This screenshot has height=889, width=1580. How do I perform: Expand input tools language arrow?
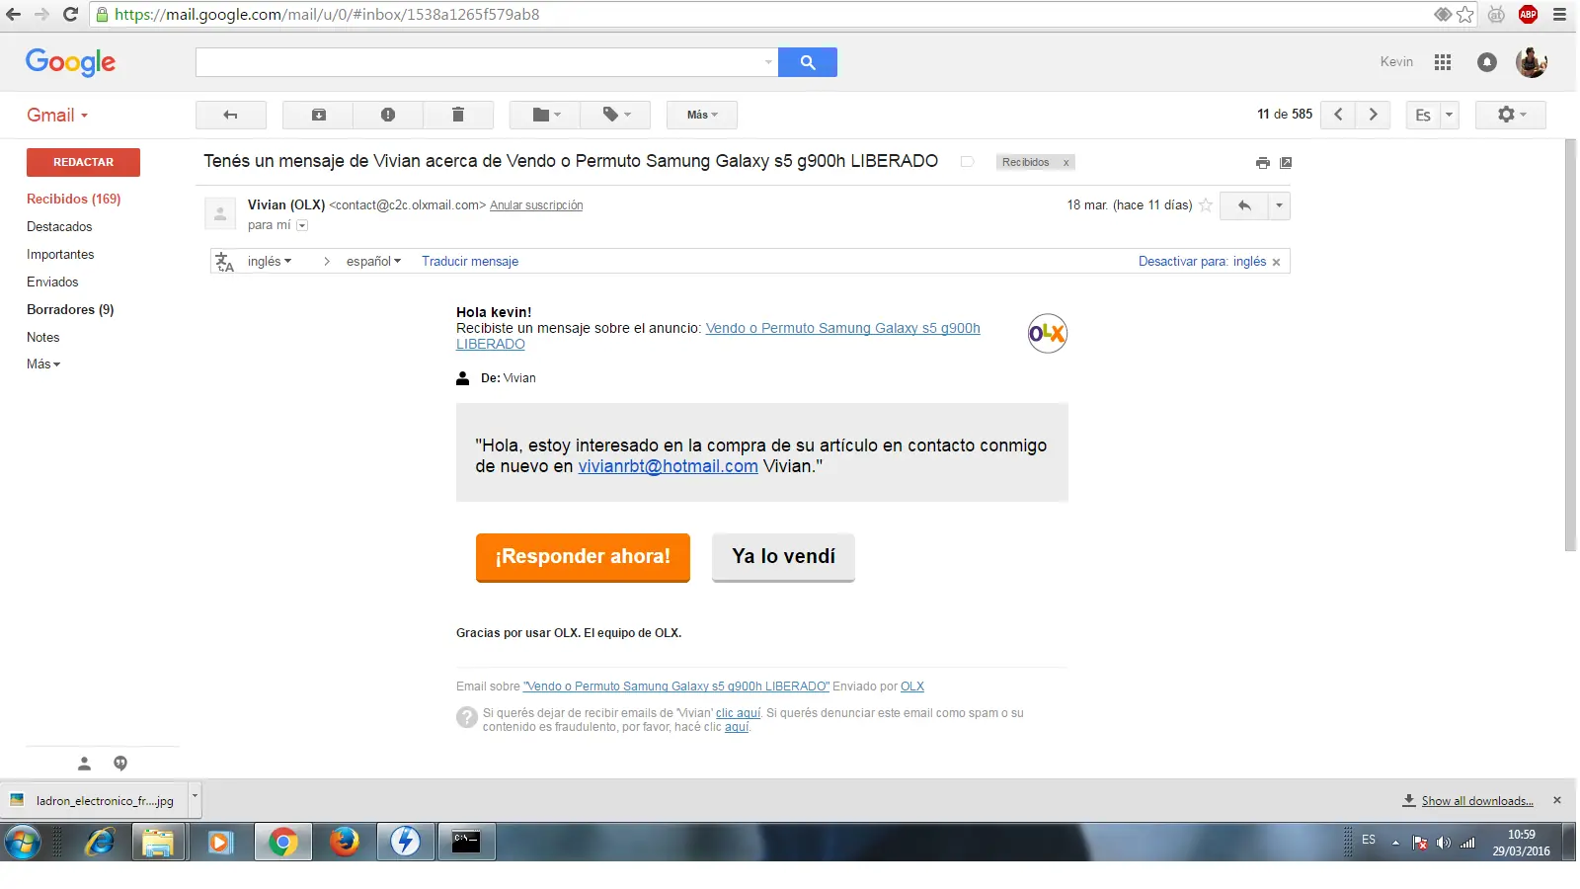(x=1450, y=115)
